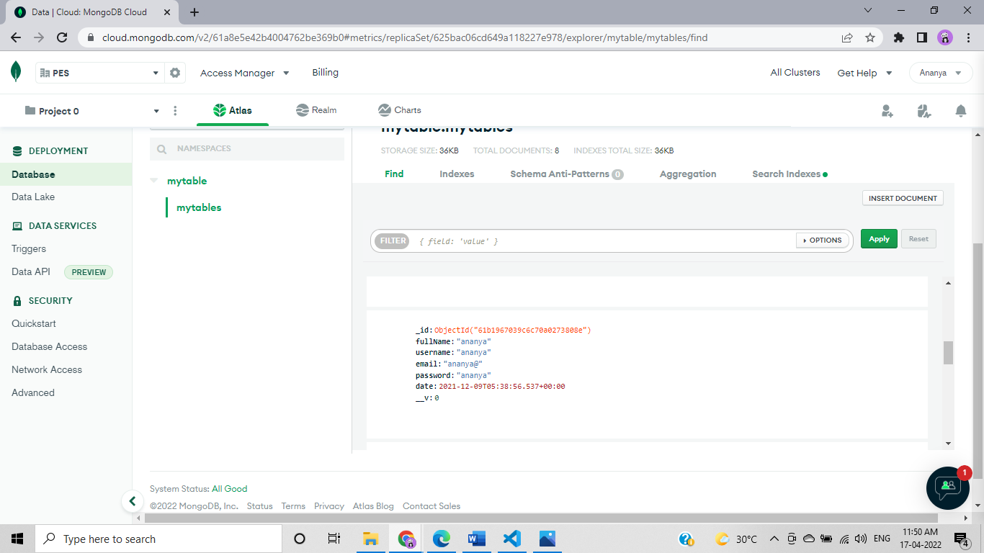This screenshot has width=984, height=553.
Task: Open the Aggregation tab
Action: coord(688,174)
